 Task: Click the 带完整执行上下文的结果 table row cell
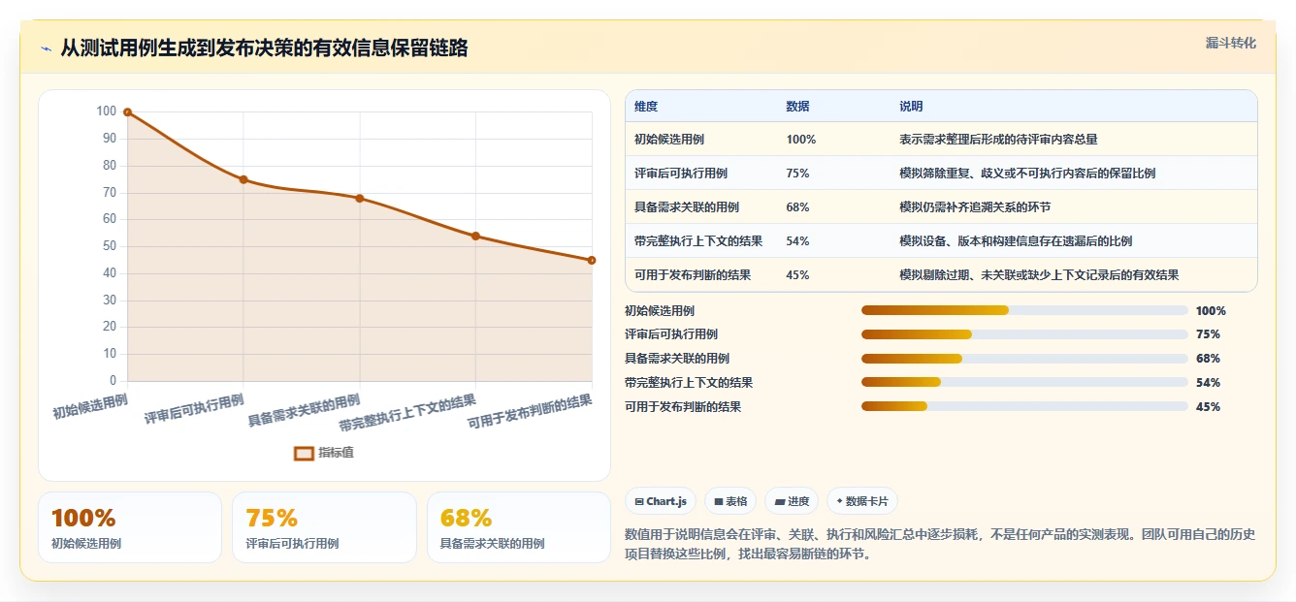698,241
